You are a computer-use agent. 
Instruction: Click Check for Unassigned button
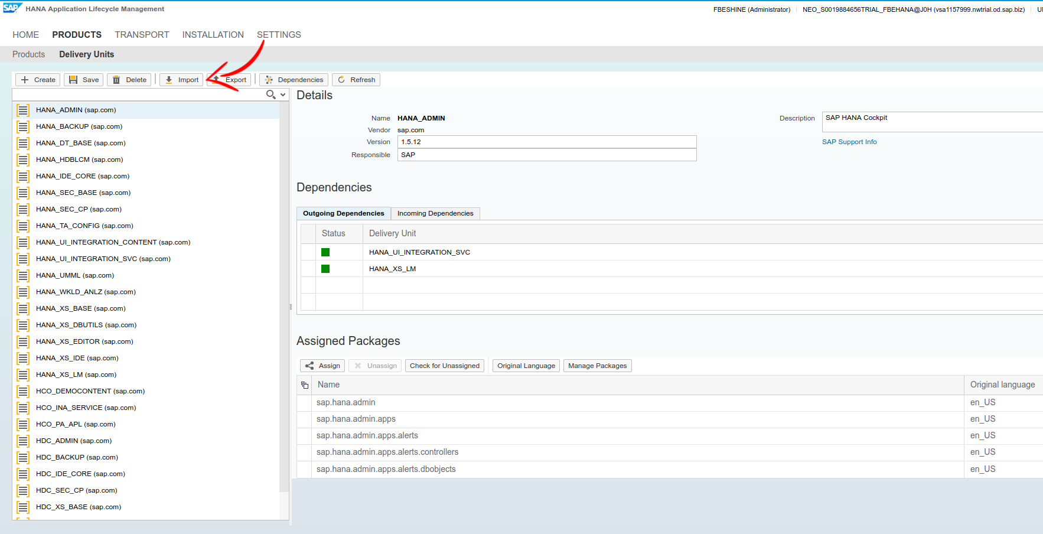point(445,366)
